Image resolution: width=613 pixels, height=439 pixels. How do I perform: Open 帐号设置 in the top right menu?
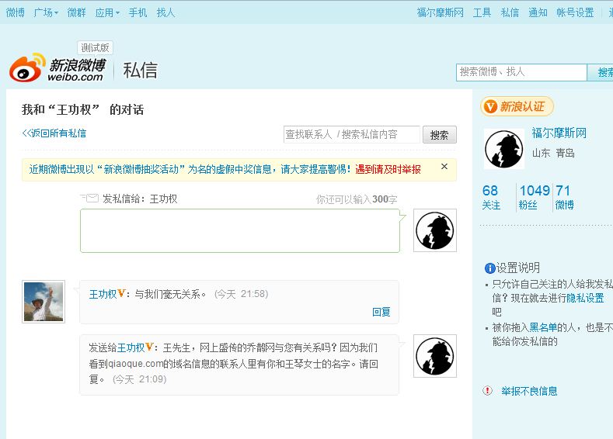[575, 12]
